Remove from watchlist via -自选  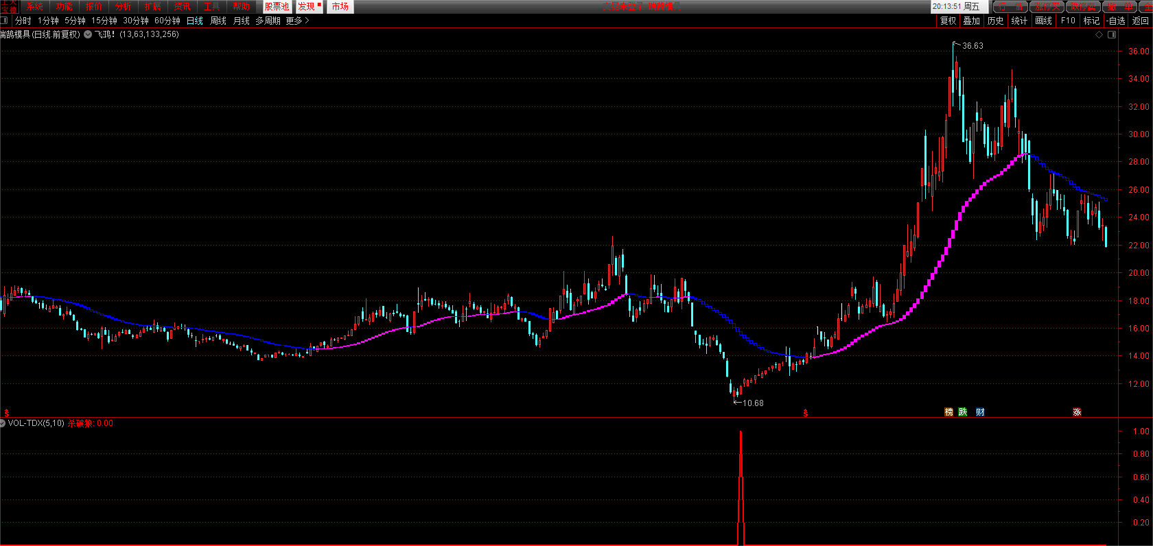(x=1116, y=21)
